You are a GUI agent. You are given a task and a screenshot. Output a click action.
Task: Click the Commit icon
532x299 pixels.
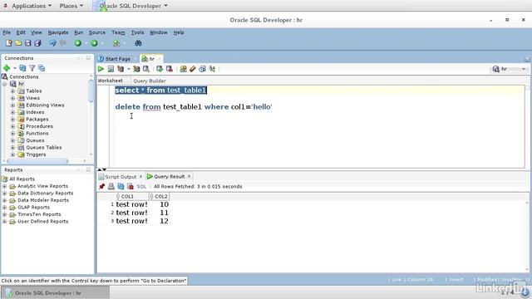(160, 69)
